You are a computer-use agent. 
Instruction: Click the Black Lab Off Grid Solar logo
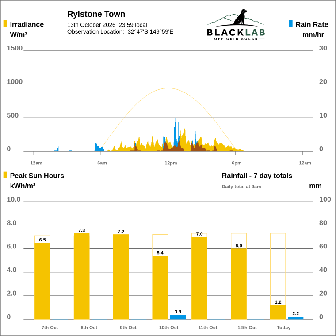tap(236, 25)
